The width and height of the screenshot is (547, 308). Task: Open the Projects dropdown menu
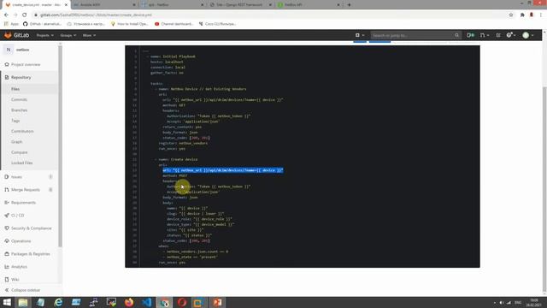coord(45,35)
